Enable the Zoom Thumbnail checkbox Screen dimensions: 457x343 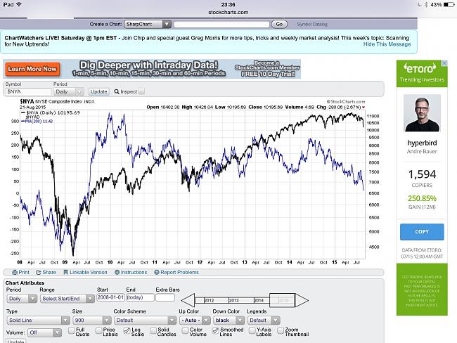(x=281, y=330)
